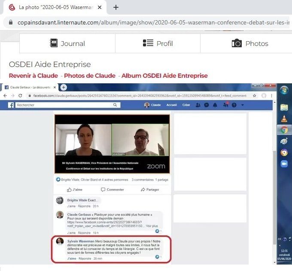Open the '3 commentaires' link
The image size is (292, 271).
[x=143, y=180]
